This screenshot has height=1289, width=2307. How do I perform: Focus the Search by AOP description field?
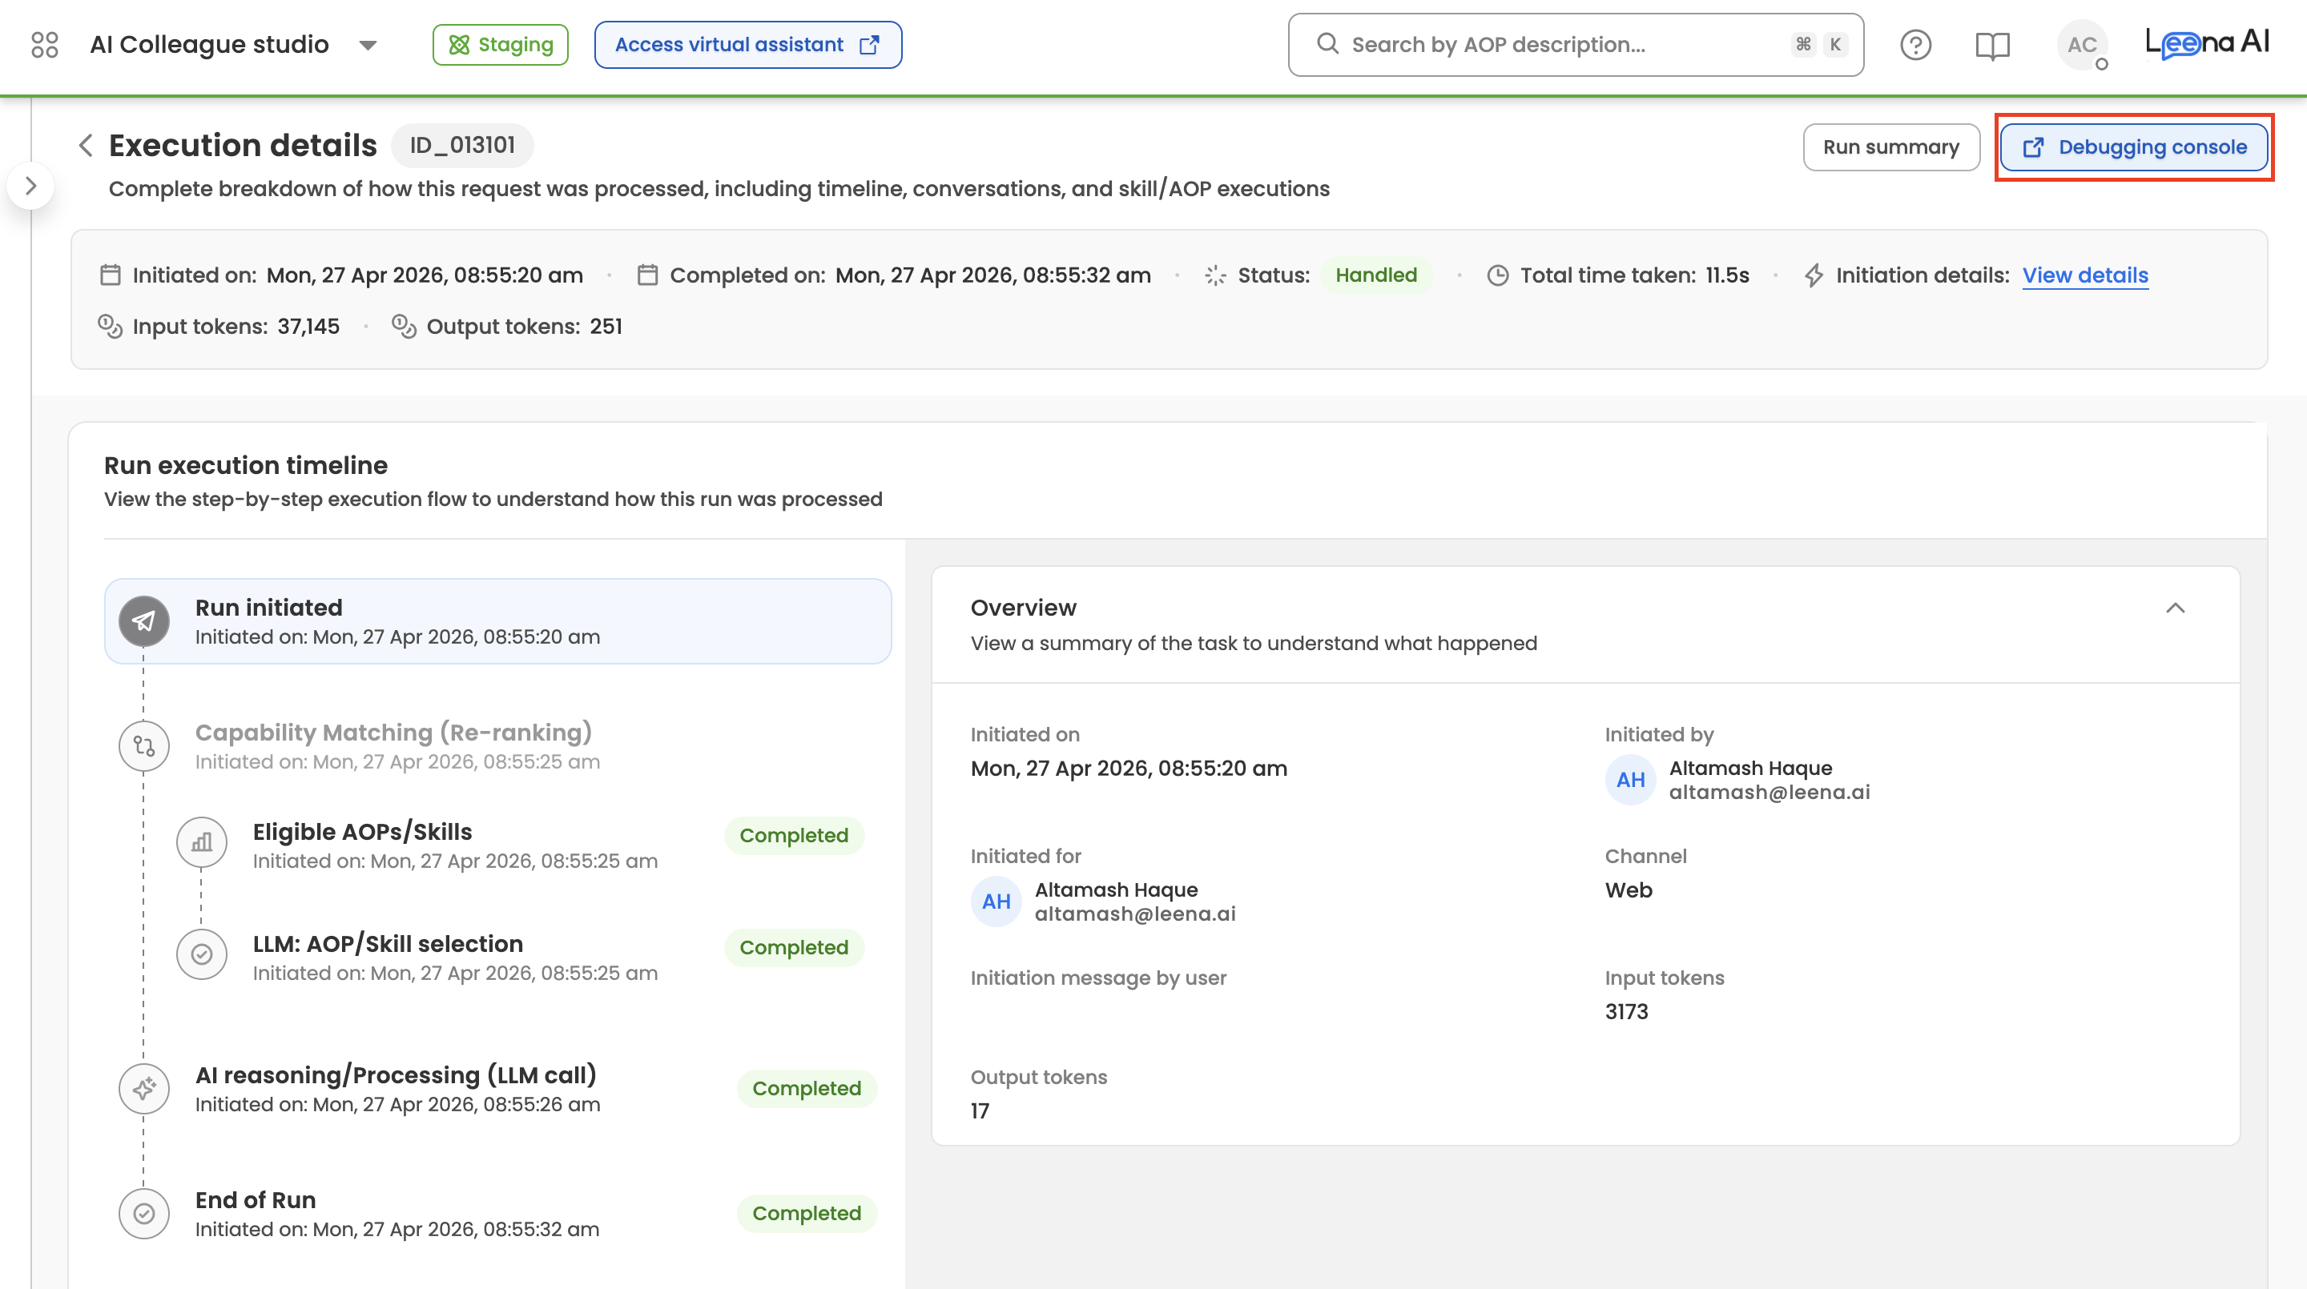tap(1558, 45)
